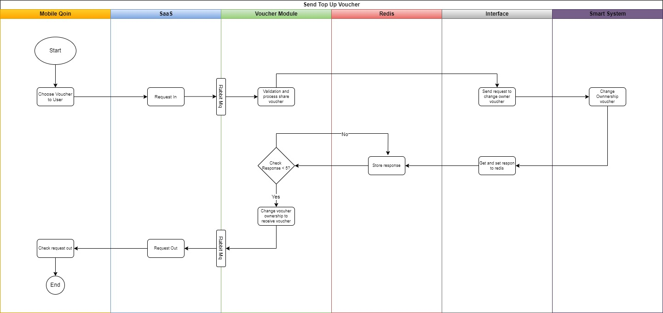Click the Rabbit Mq box beside Request In
The height and width of the screenshot is (313, 663).
[221, 97]
